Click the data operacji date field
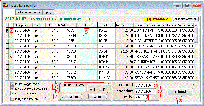This screenshot has height=106, width=204. click(x=145, y=86)
